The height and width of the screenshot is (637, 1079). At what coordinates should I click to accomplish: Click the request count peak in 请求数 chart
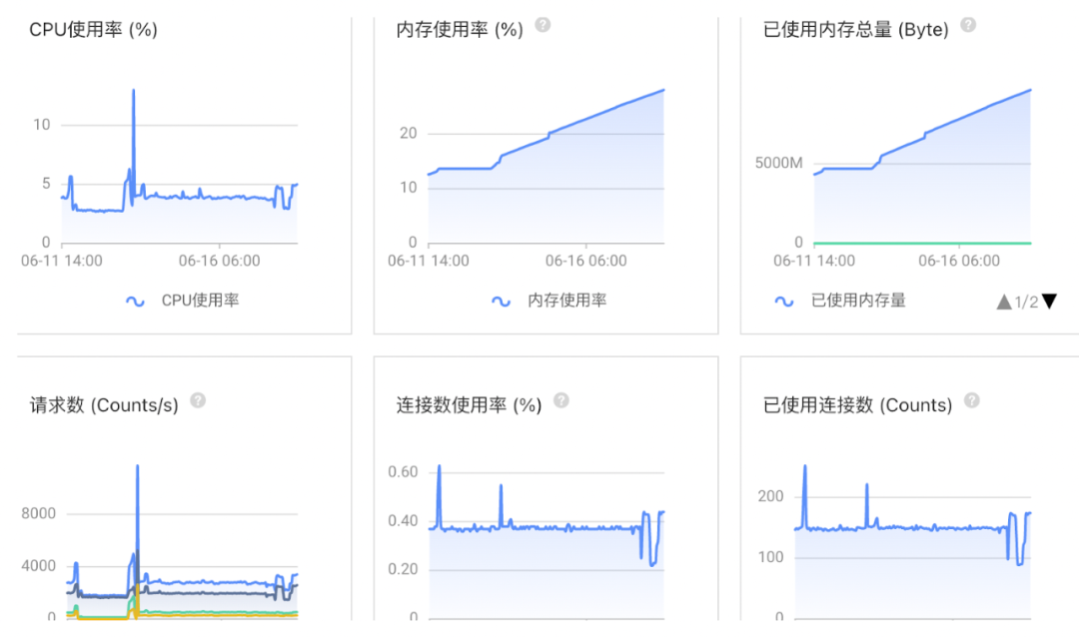tap(138, 467)
